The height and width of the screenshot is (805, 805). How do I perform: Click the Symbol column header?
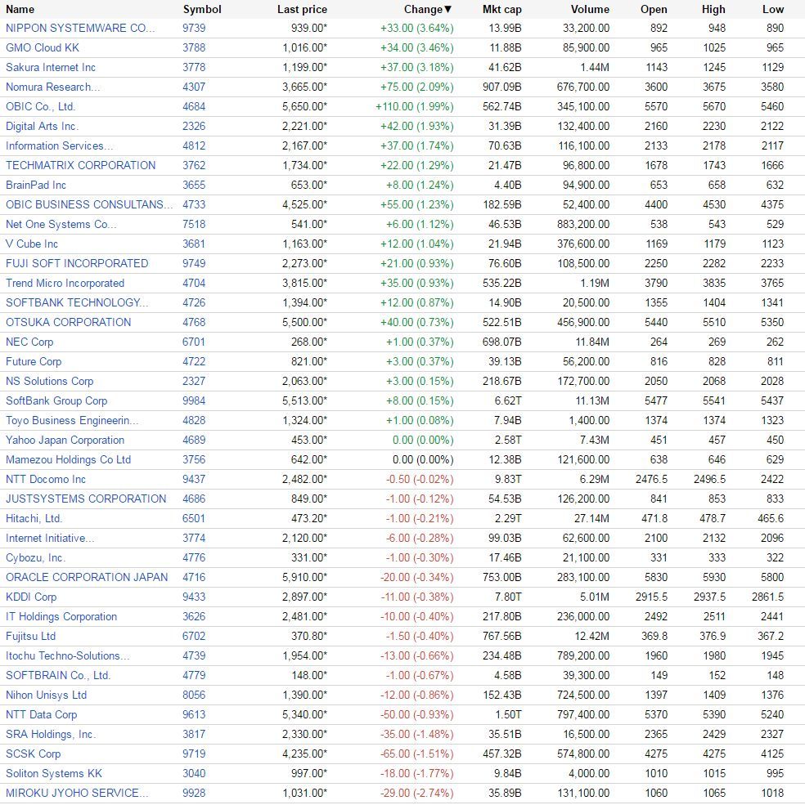tap(202, 9)
